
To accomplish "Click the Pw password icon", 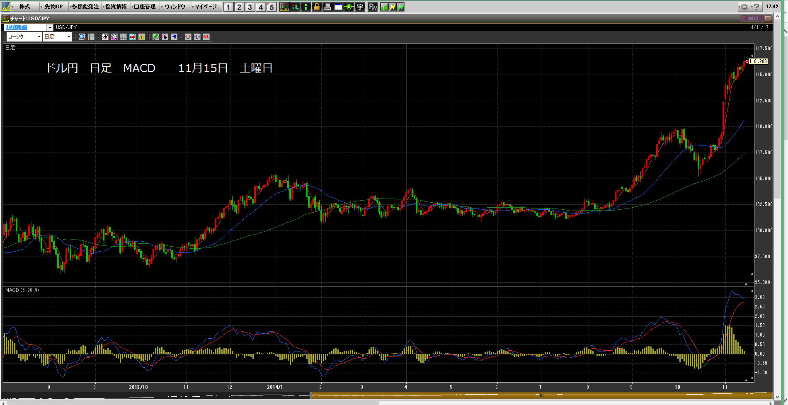I will (373, 7).
